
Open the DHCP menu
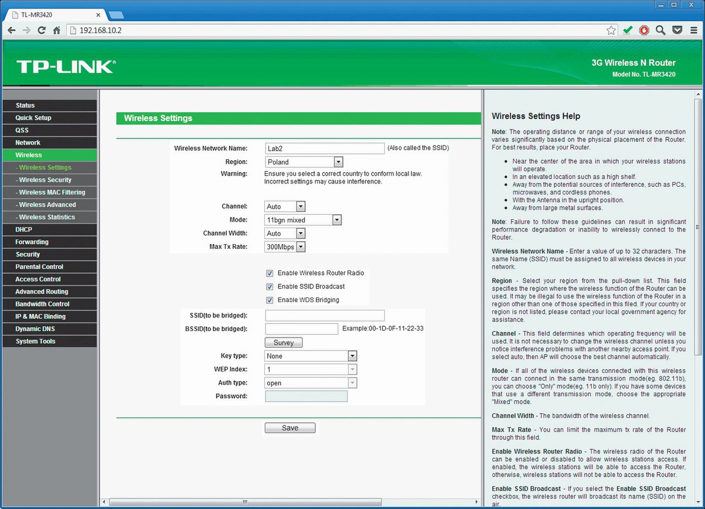[x=50, y=230]
